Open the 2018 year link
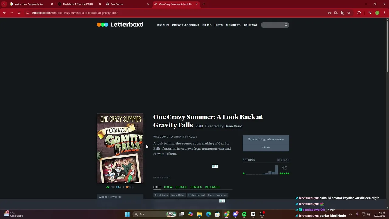This screenshot has width=389, height=219. (x=199, y=126)
